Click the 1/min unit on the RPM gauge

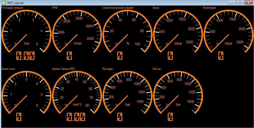pyautogui.click(x=77, y=43)
